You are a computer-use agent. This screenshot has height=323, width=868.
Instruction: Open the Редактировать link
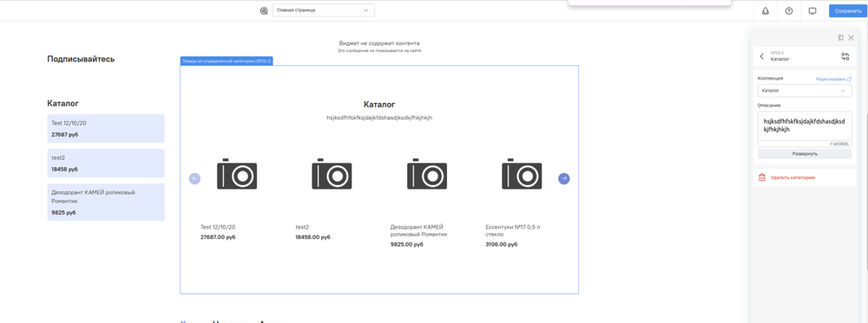click(833, 80)
